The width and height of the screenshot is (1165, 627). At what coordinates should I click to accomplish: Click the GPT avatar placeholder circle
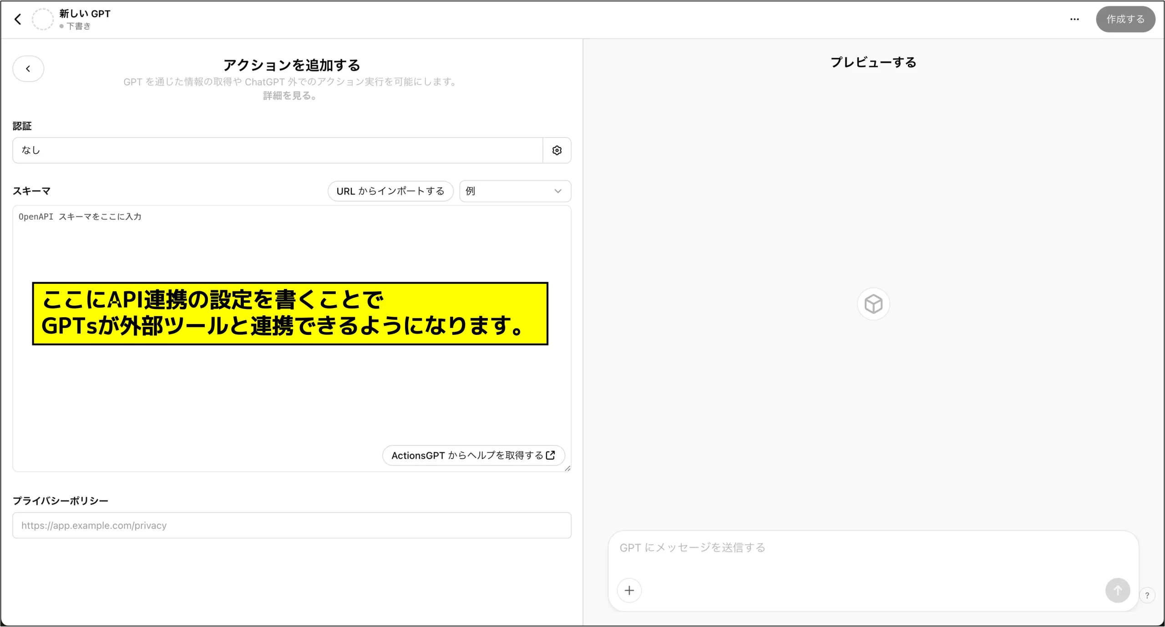(x=43, y=19)
